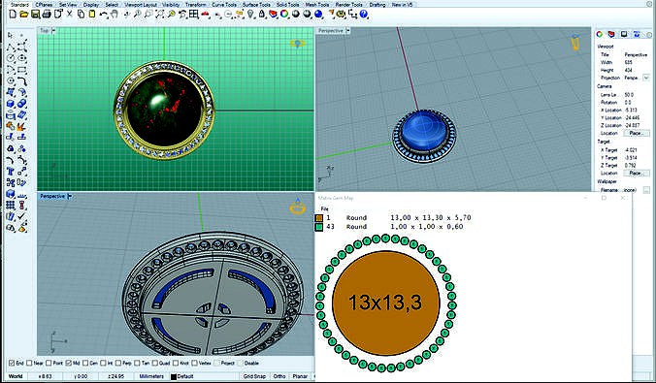Uncheck the Mid object snap
Viewport: 656px width, 383px height.
point(69,363)
